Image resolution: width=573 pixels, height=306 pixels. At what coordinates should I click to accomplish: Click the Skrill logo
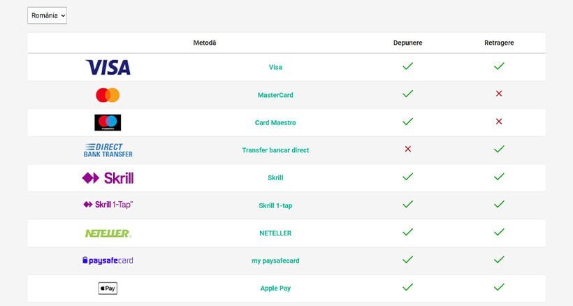point(108,178)
